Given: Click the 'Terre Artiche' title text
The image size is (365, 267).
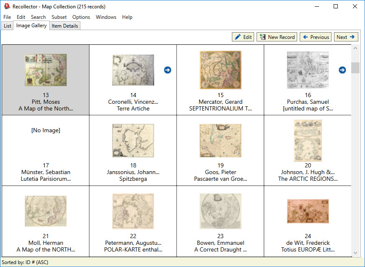Looking at the screenshot, I should point(133,108).
